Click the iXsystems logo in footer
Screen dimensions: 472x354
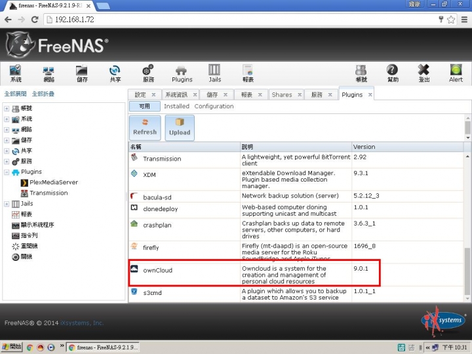(442, 321)
